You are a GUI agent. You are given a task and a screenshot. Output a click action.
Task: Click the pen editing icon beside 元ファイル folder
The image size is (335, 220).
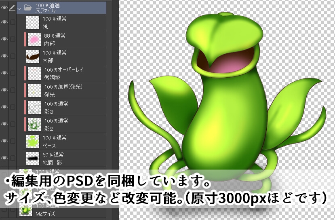pos(12,8)
